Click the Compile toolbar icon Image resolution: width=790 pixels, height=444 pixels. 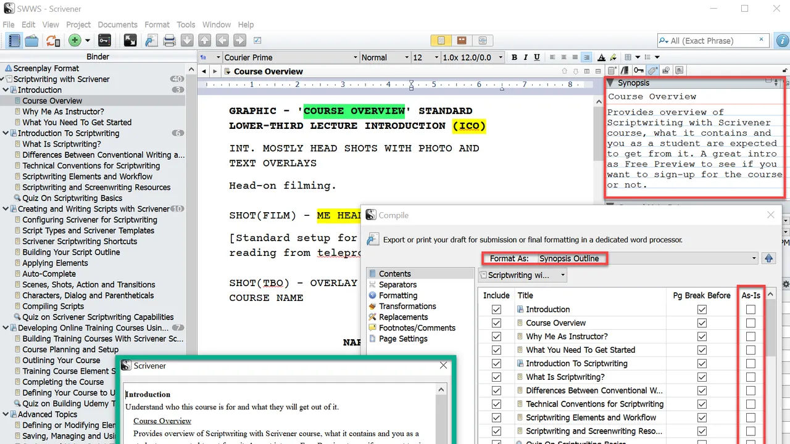151,41
